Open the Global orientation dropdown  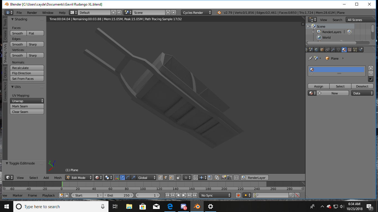click(x=146, y=177)
